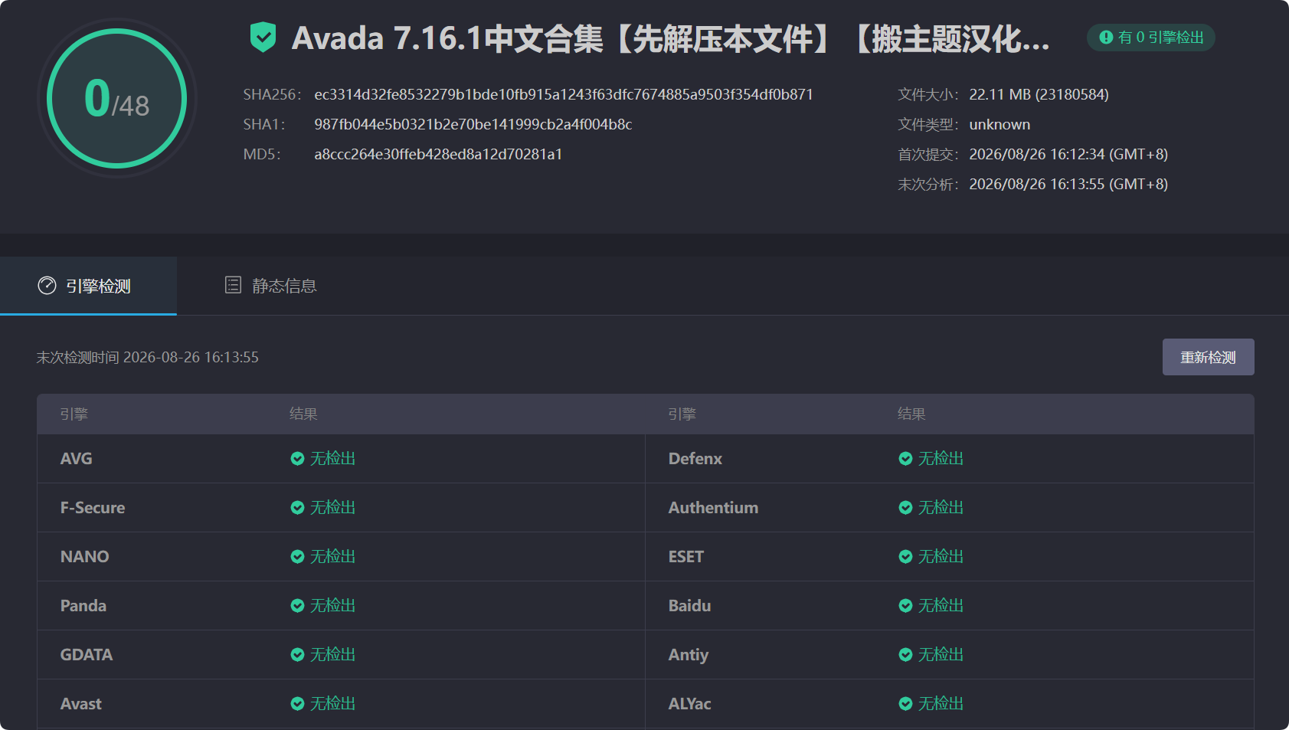Click the Defenx engine name

pos(695,459)
